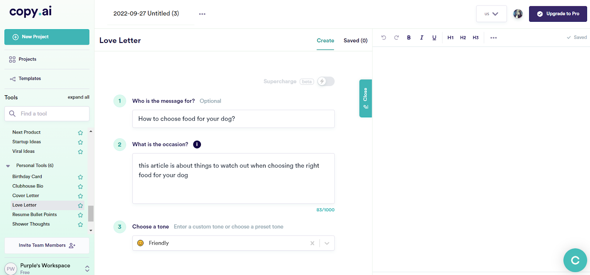Image resolution: width=590 pixels, height=275 pixels.
Task: Set Heading 3 style
Action: click(476, 38)
